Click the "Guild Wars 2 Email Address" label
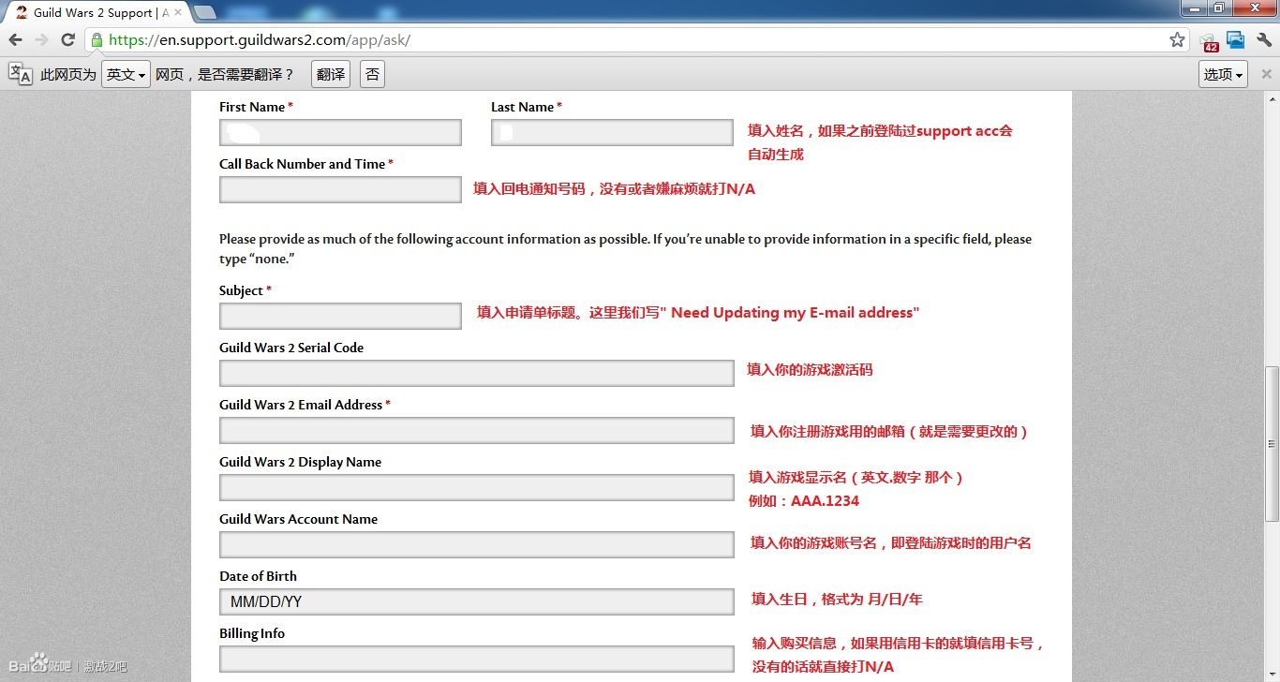The width and height of the screenshot is (1280, 682). point(301,405)
